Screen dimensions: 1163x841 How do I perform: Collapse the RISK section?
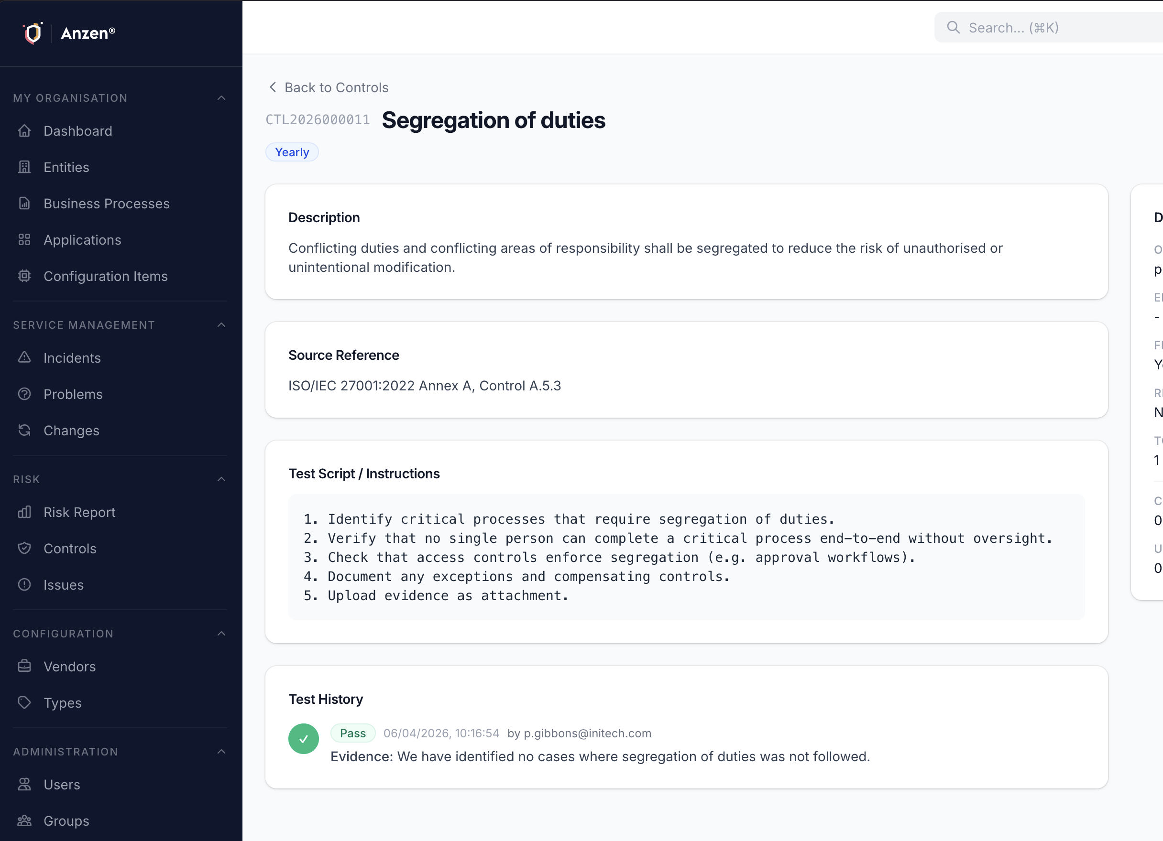(x=221, y=479)
